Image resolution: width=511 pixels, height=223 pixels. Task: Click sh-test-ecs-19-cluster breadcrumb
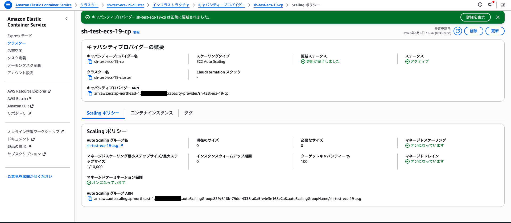125,5
